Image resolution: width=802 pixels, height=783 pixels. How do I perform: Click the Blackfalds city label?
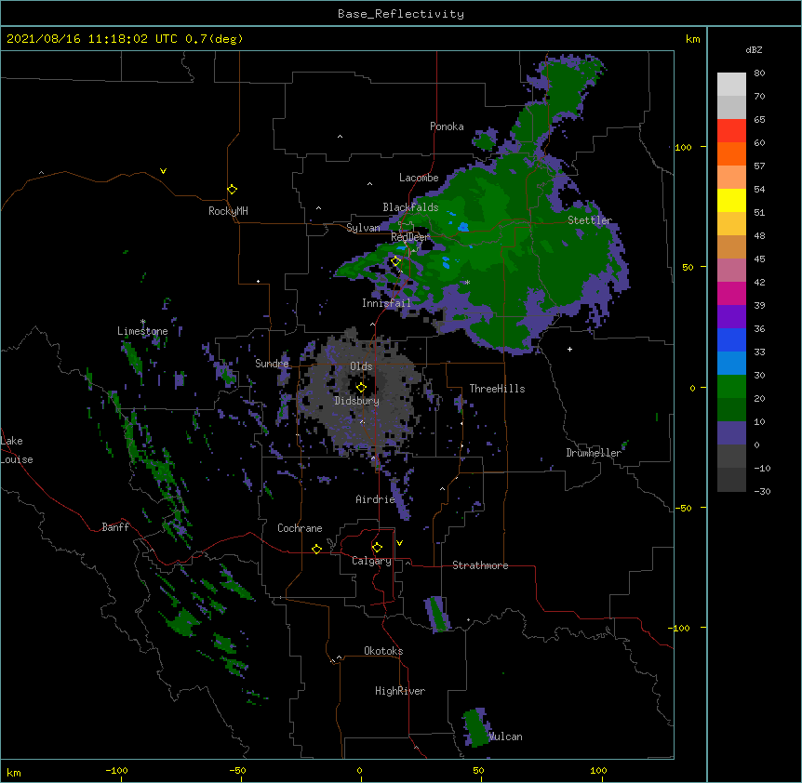click(410, 207)
